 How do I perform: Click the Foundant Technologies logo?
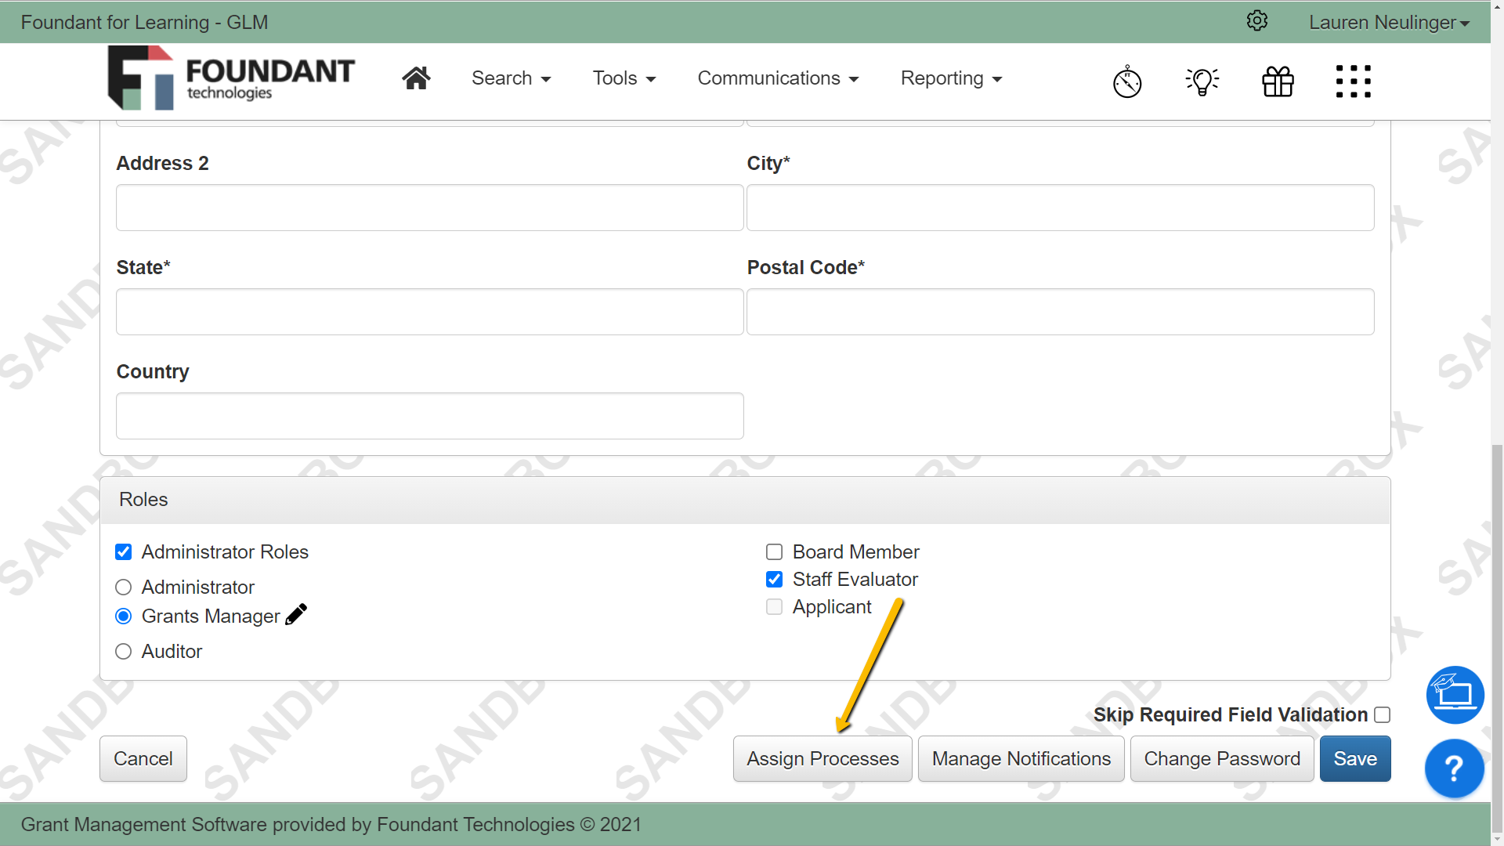[x=231, y=78]
